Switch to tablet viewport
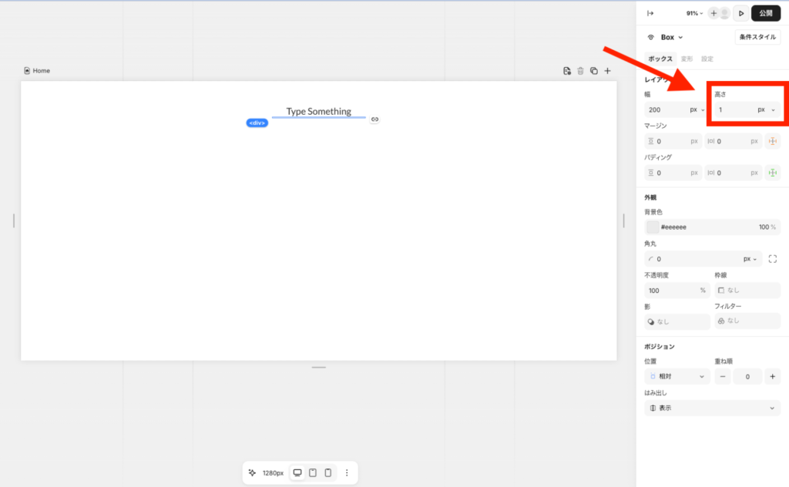The image size is (789, 487). click(x=313, y=472)
